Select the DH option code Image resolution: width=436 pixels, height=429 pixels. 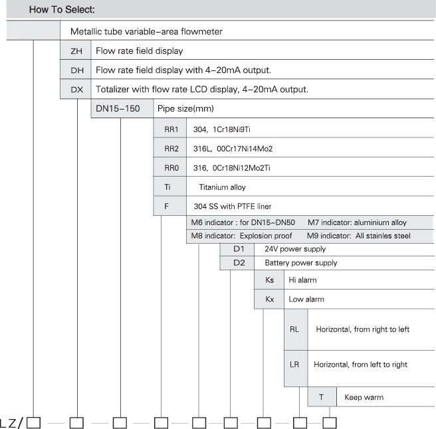(x=75, y=70)
